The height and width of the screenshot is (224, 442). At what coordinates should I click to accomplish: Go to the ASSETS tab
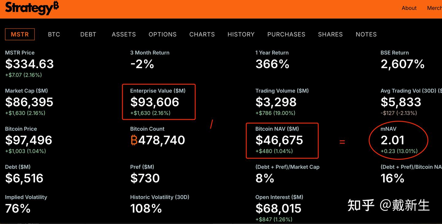[124, 34]
